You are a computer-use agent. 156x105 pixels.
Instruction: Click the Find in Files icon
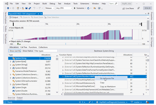click(x=95, y=8)
